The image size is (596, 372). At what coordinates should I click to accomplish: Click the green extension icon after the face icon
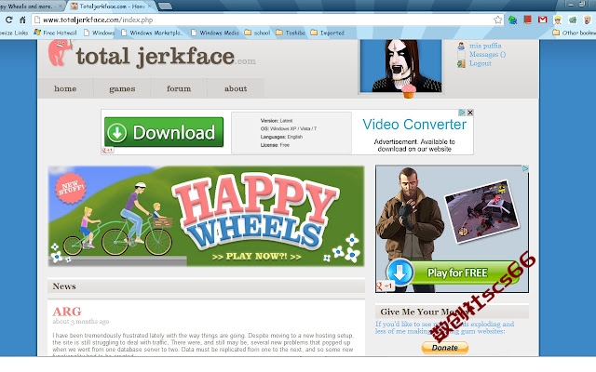click(x=573, y=20)
